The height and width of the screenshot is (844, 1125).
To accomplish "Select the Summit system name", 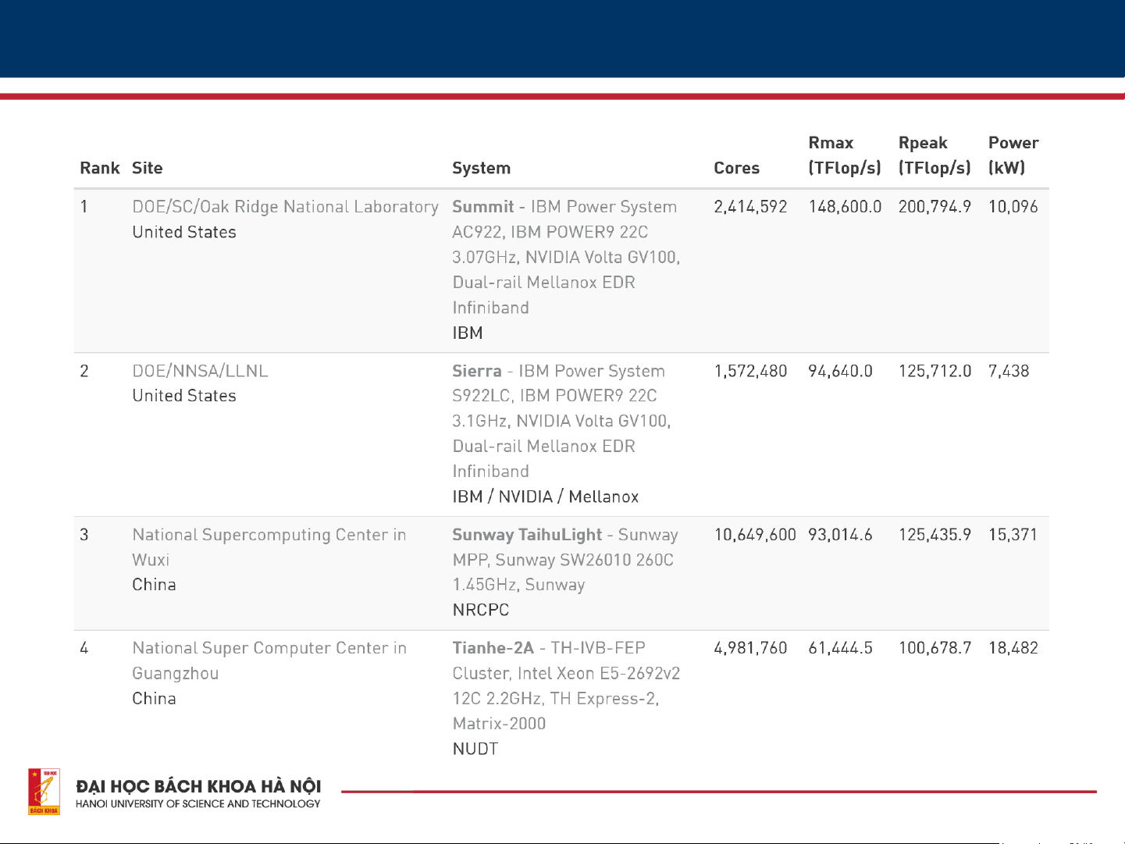I will pyautogui.click(x=482, y=207).
